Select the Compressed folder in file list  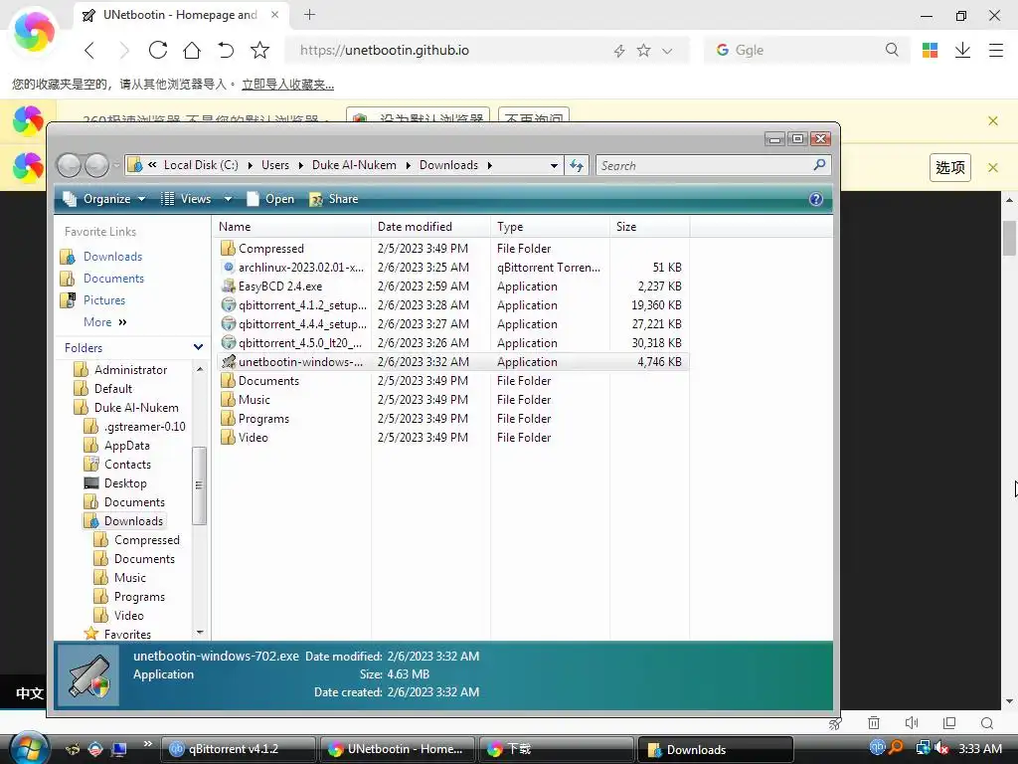tap(270, 249)
